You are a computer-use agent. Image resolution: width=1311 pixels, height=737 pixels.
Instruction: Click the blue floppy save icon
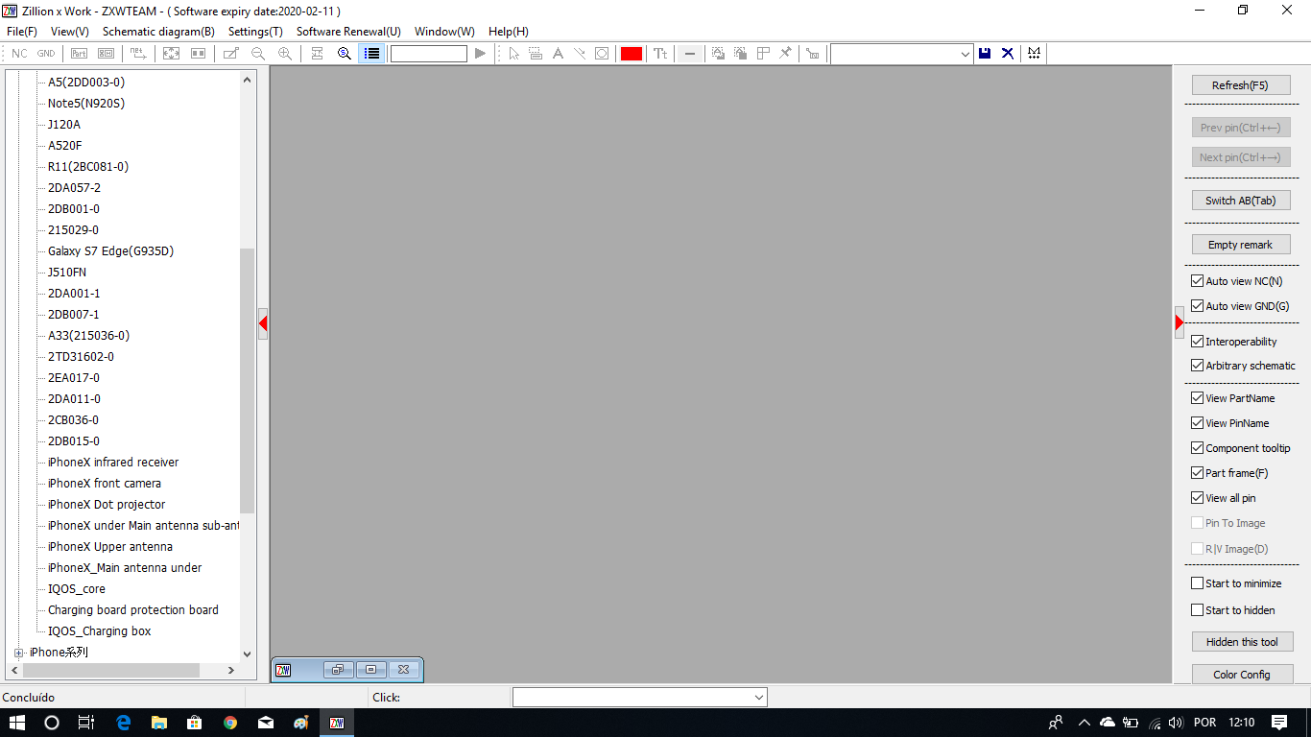click(x=985, y=54)
